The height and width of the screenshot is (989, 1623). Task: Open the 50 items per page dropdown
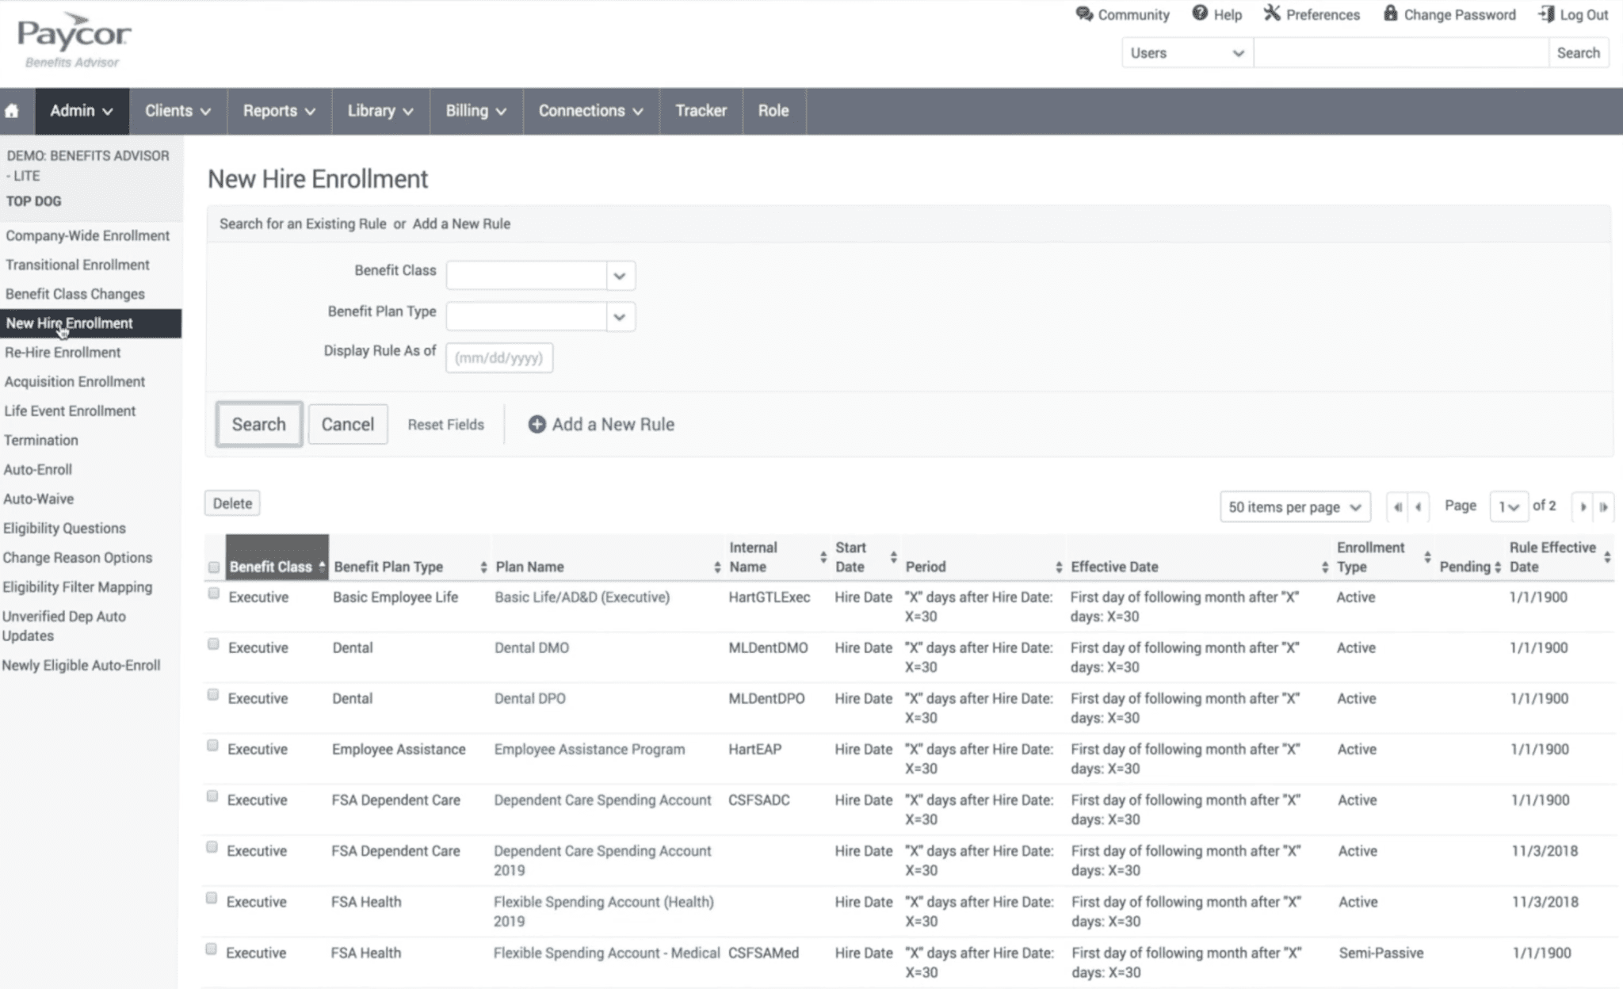[x=1294, y=506]
